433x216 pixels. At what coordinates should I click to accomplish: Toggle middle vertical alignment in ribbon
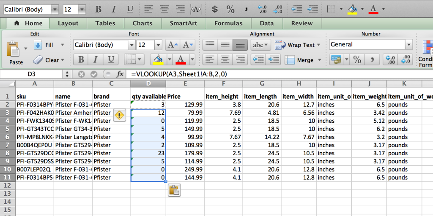click(225, 45)
